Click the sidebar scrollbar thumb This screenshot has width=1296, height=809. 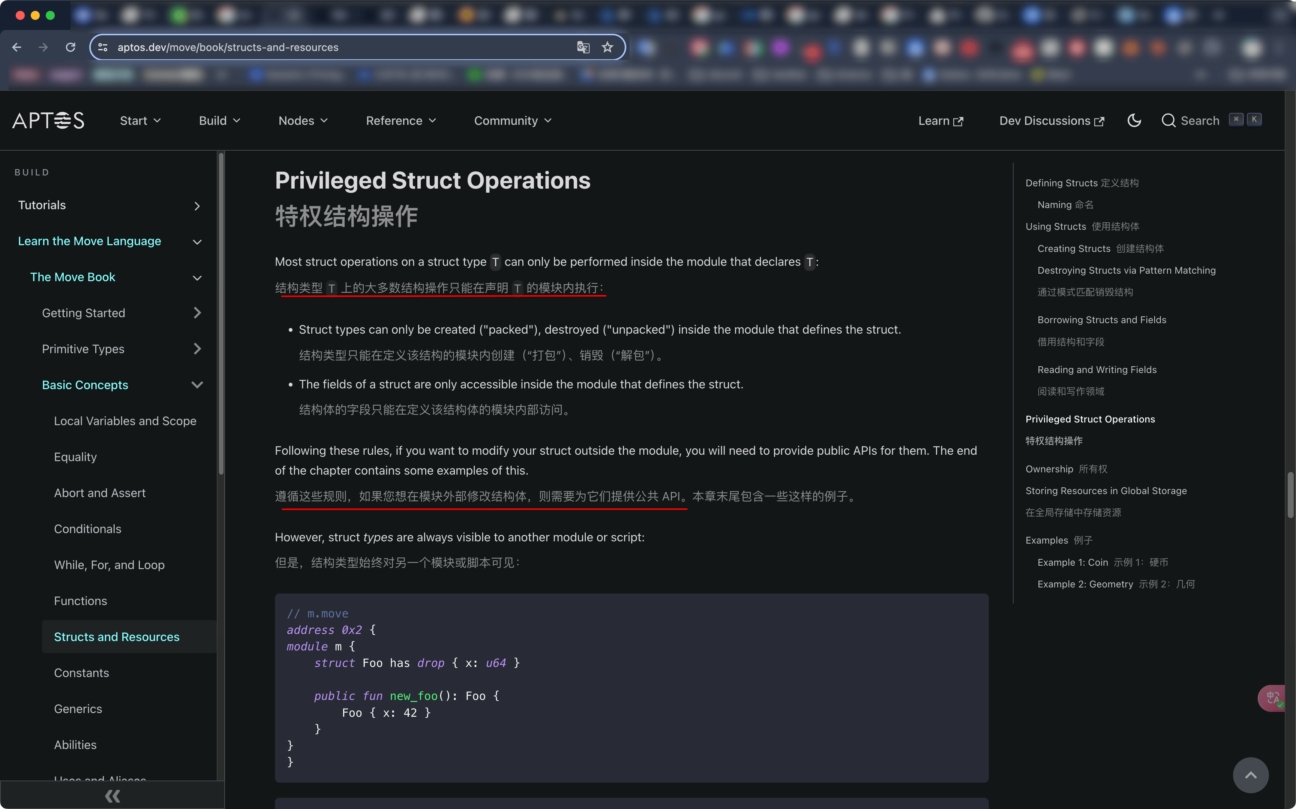[220, 313]
